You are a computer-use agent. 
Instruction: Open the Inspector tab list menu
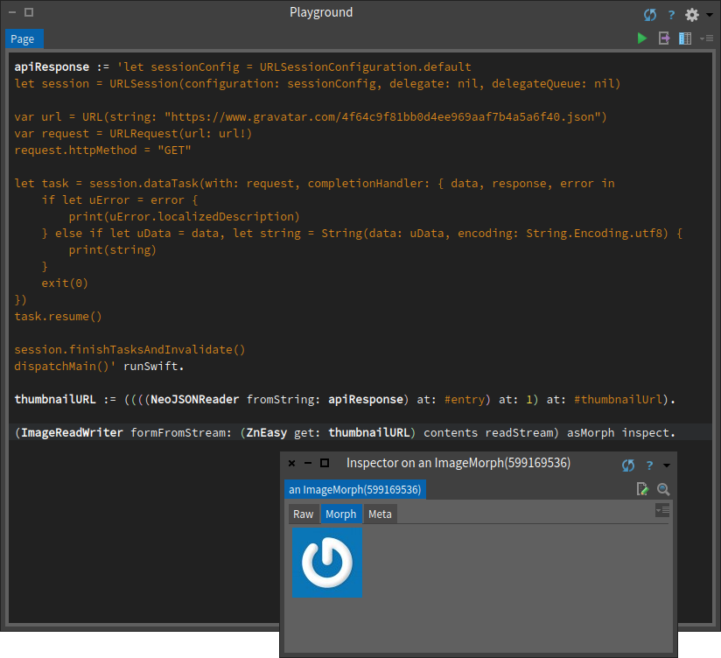pyautogui.click(x=662, y=510)
